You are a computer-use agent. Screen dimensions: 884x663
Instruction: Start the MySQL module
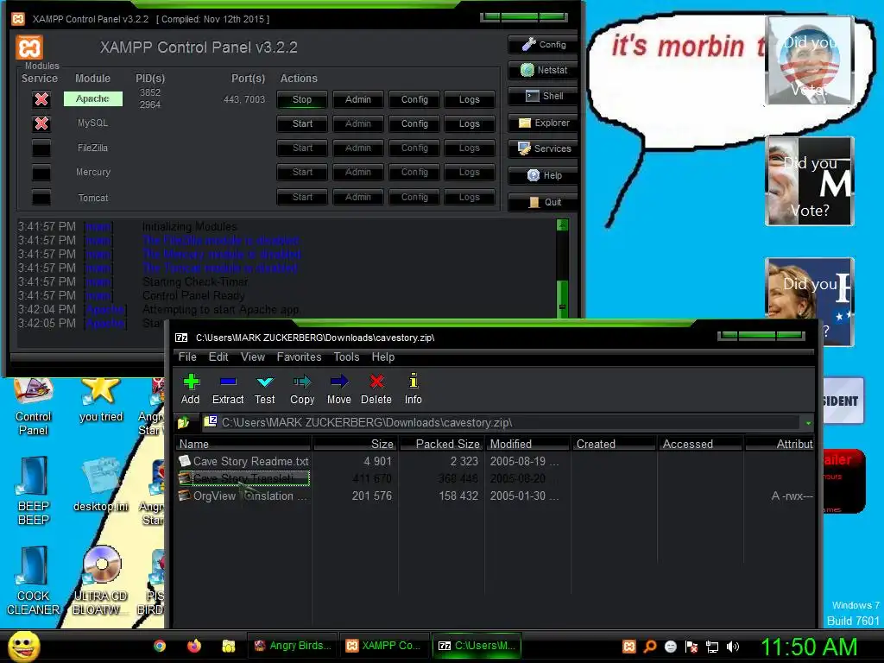coord(301,123)
